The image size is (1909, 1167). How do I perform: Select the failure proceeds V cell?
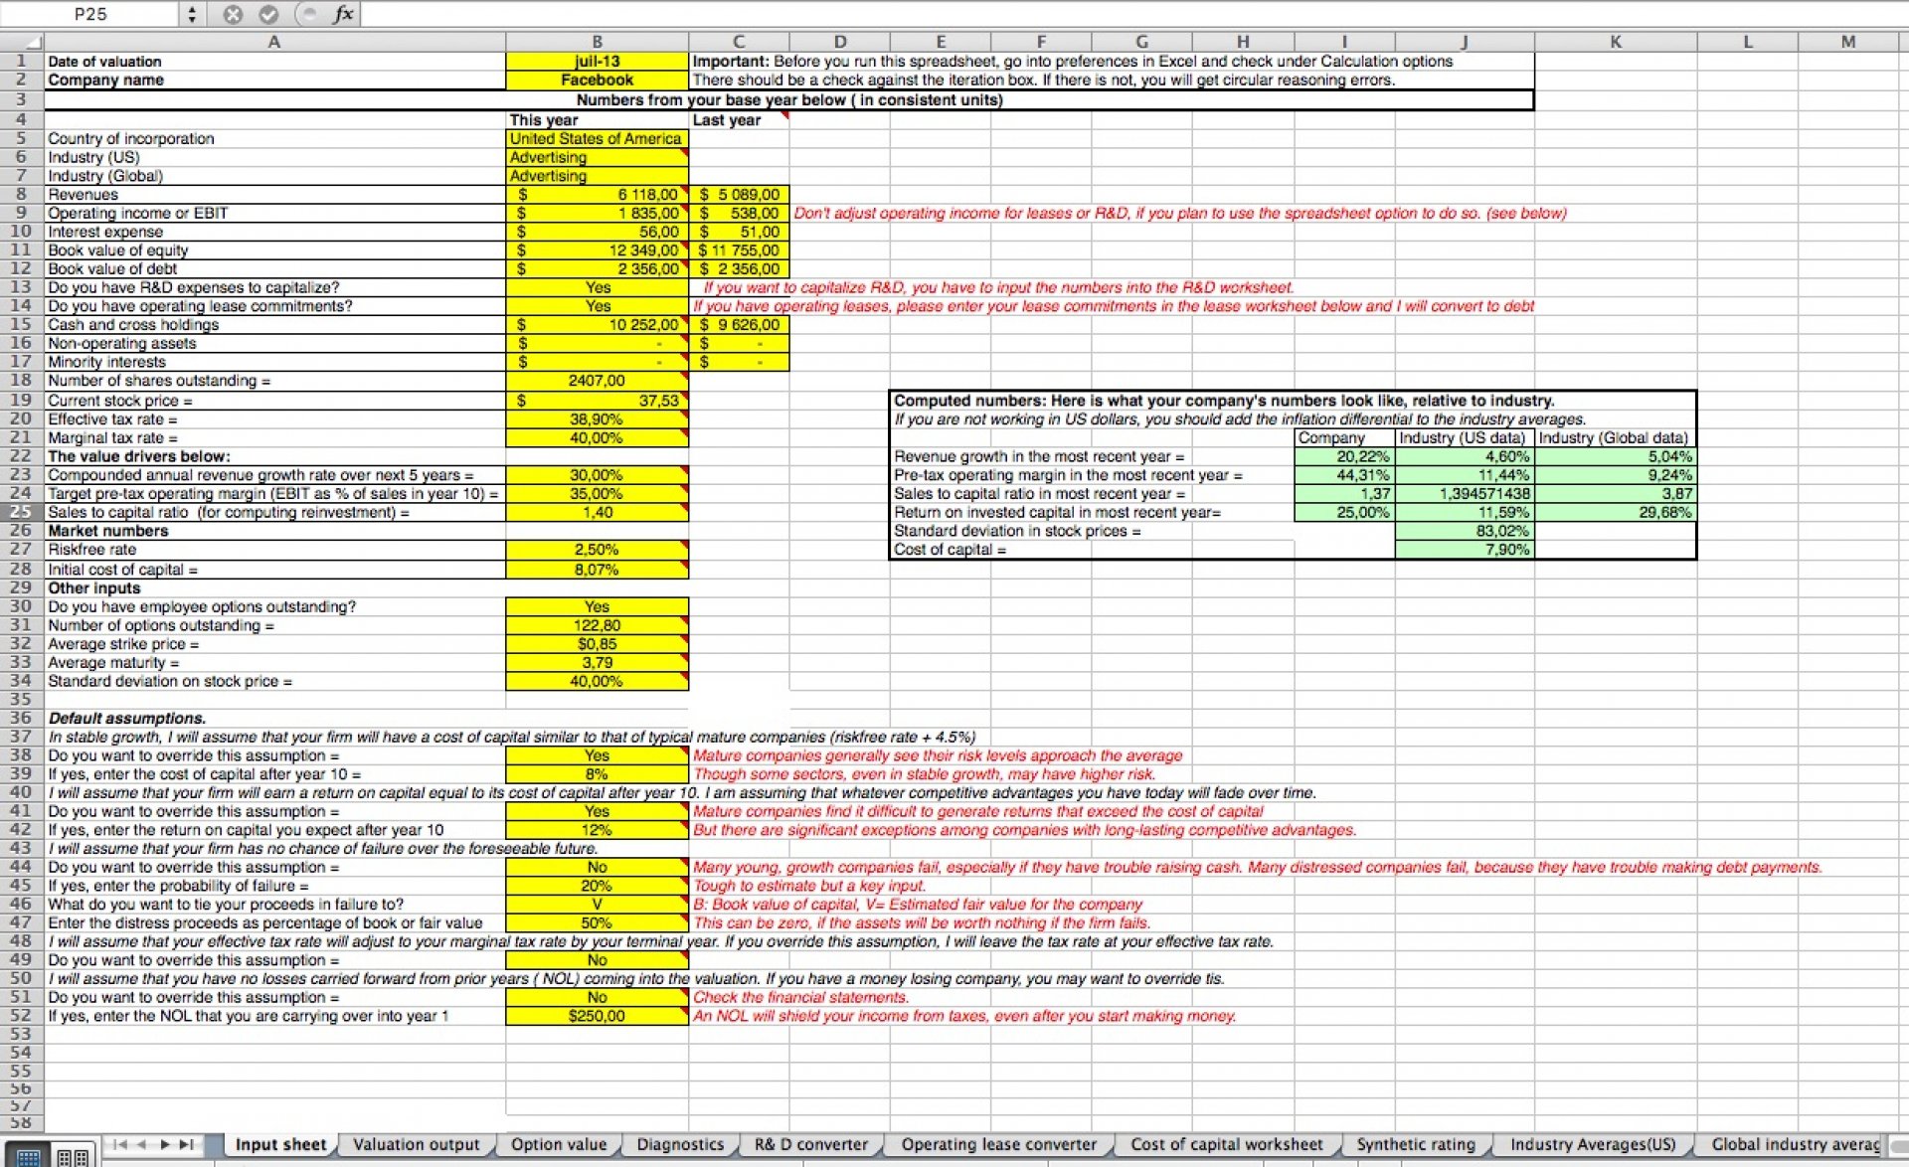tap(597, 905)
